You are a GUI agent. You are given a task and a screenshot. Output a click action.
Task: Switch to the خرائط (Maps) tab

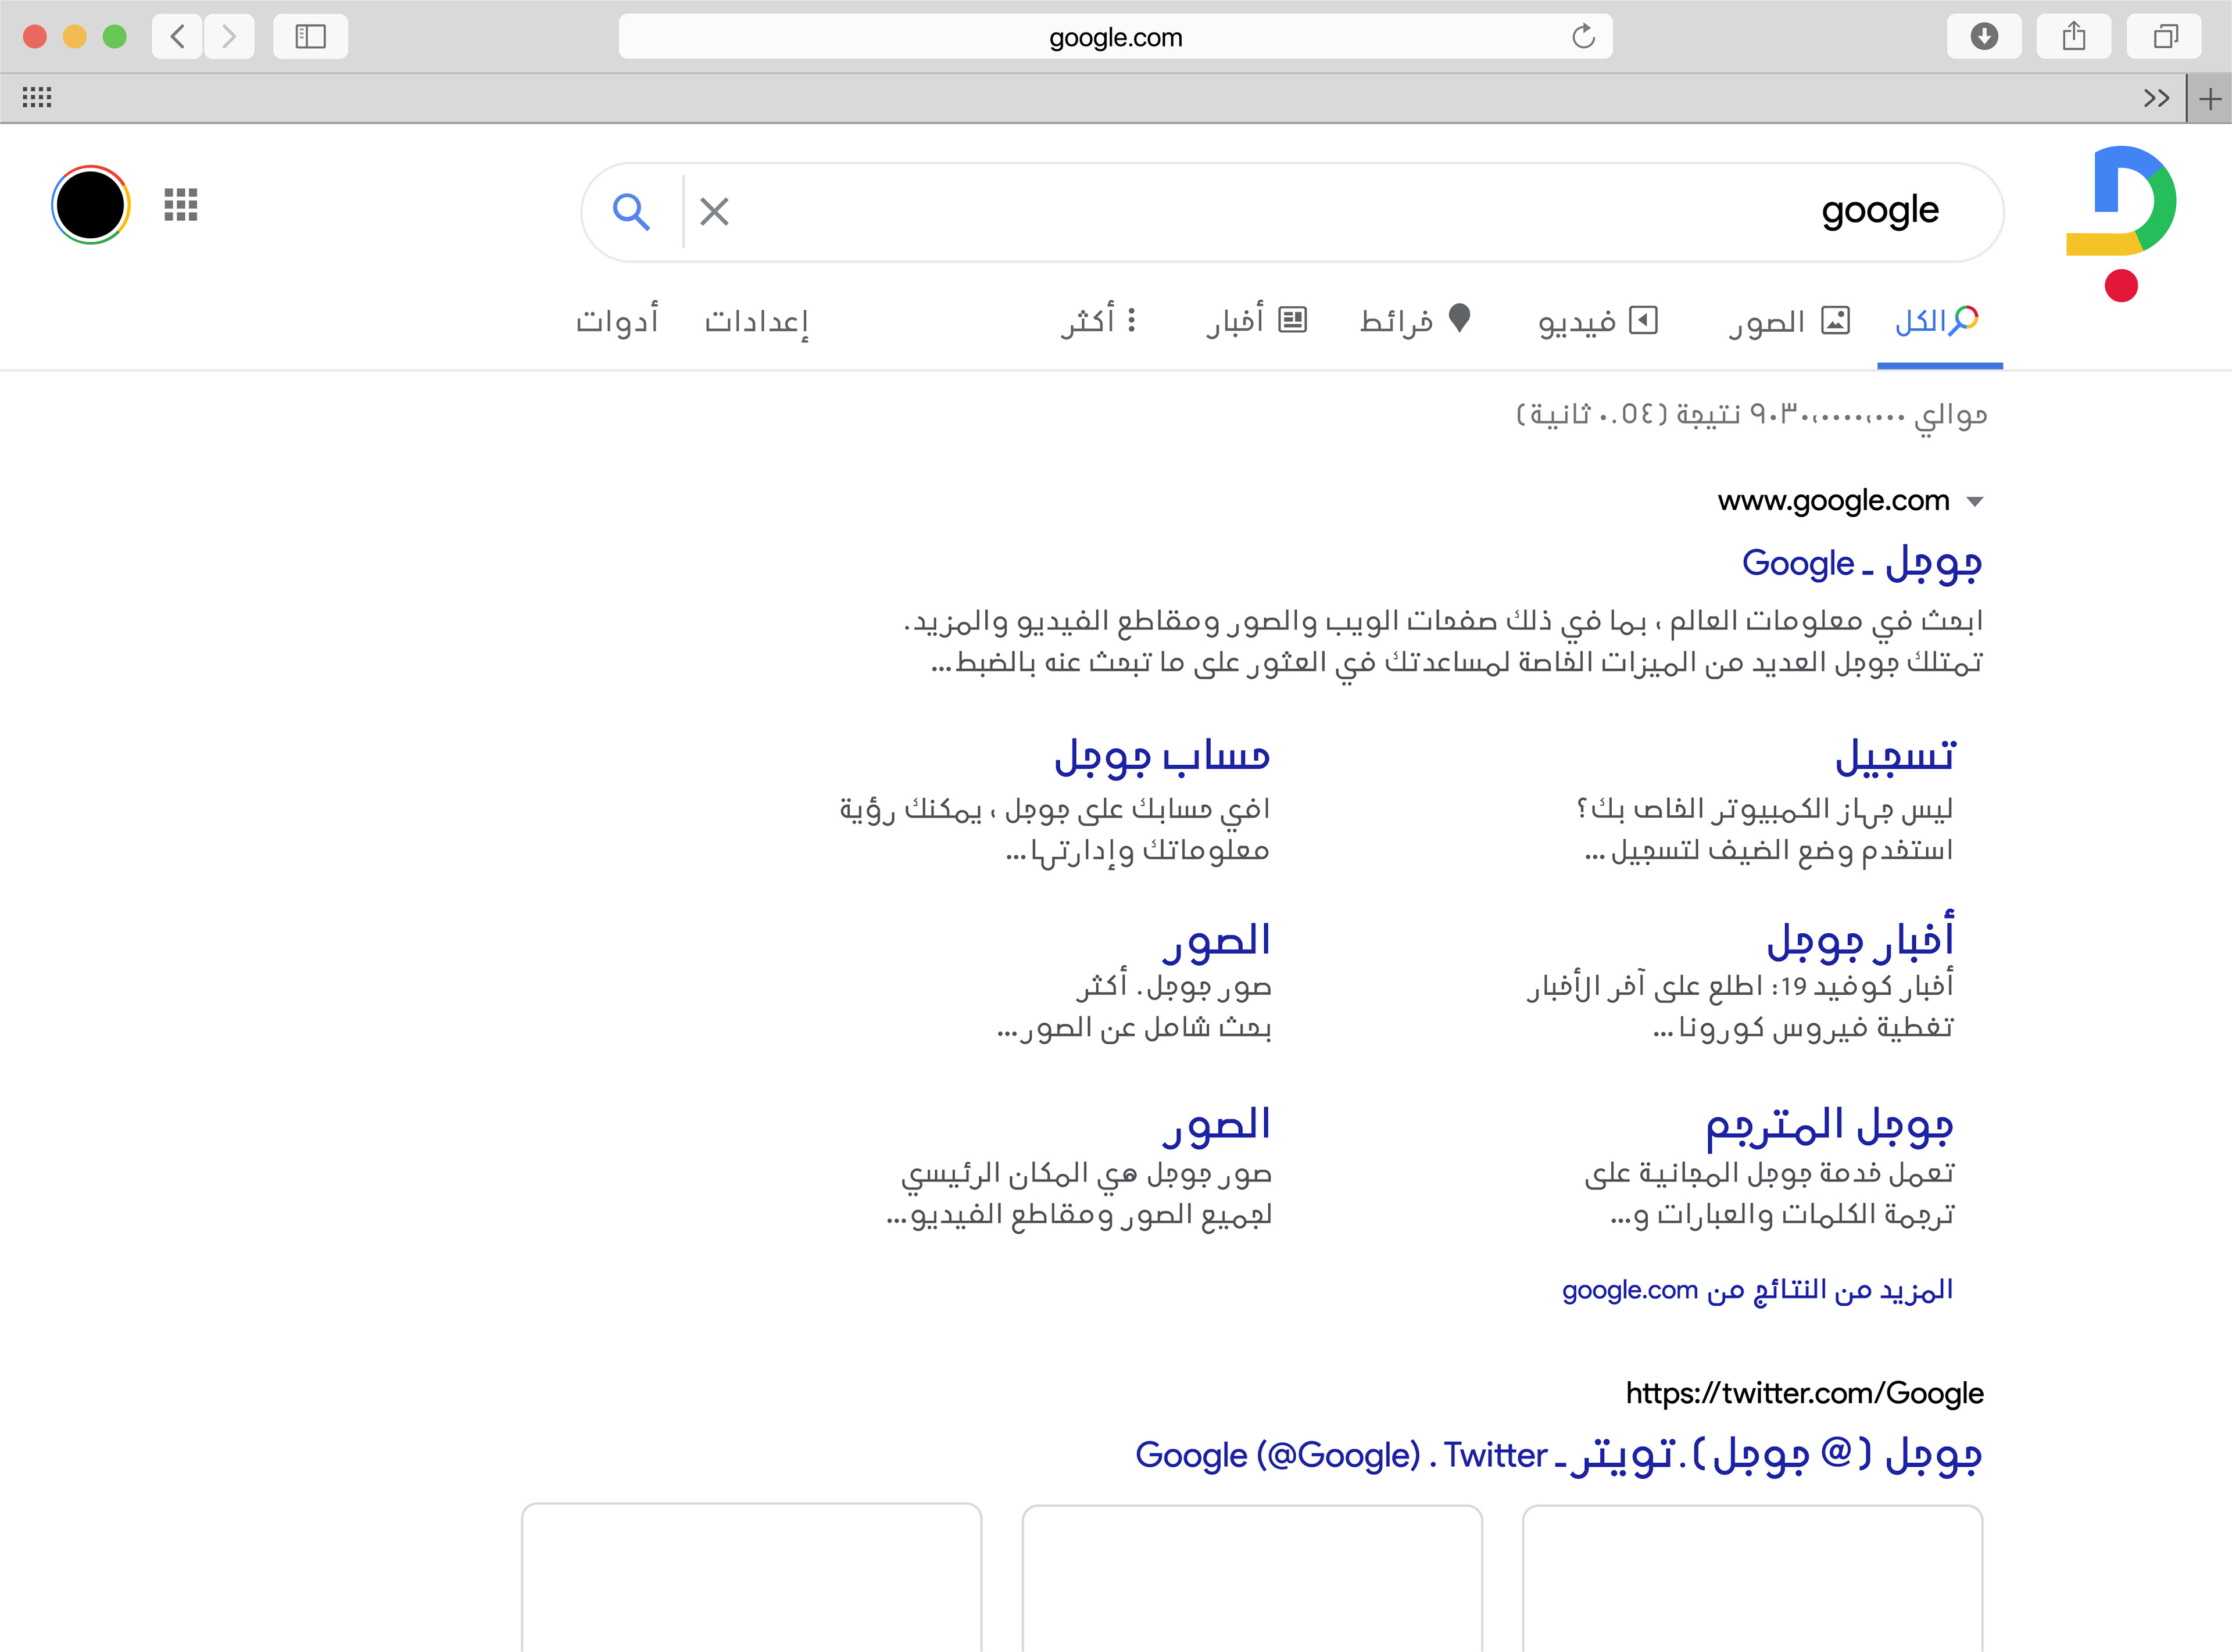1415,321
